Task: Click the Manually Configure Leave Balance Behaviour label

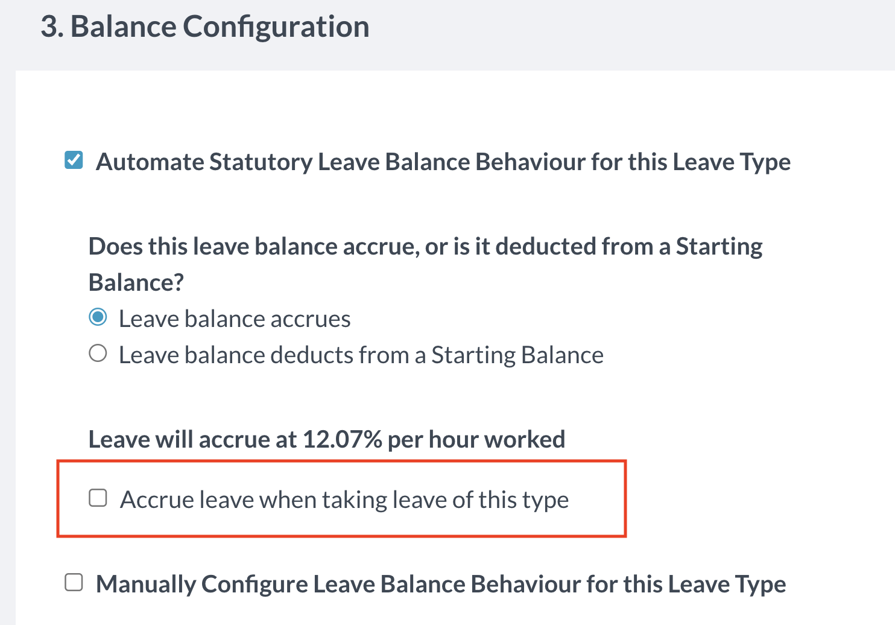Action: 440,584
